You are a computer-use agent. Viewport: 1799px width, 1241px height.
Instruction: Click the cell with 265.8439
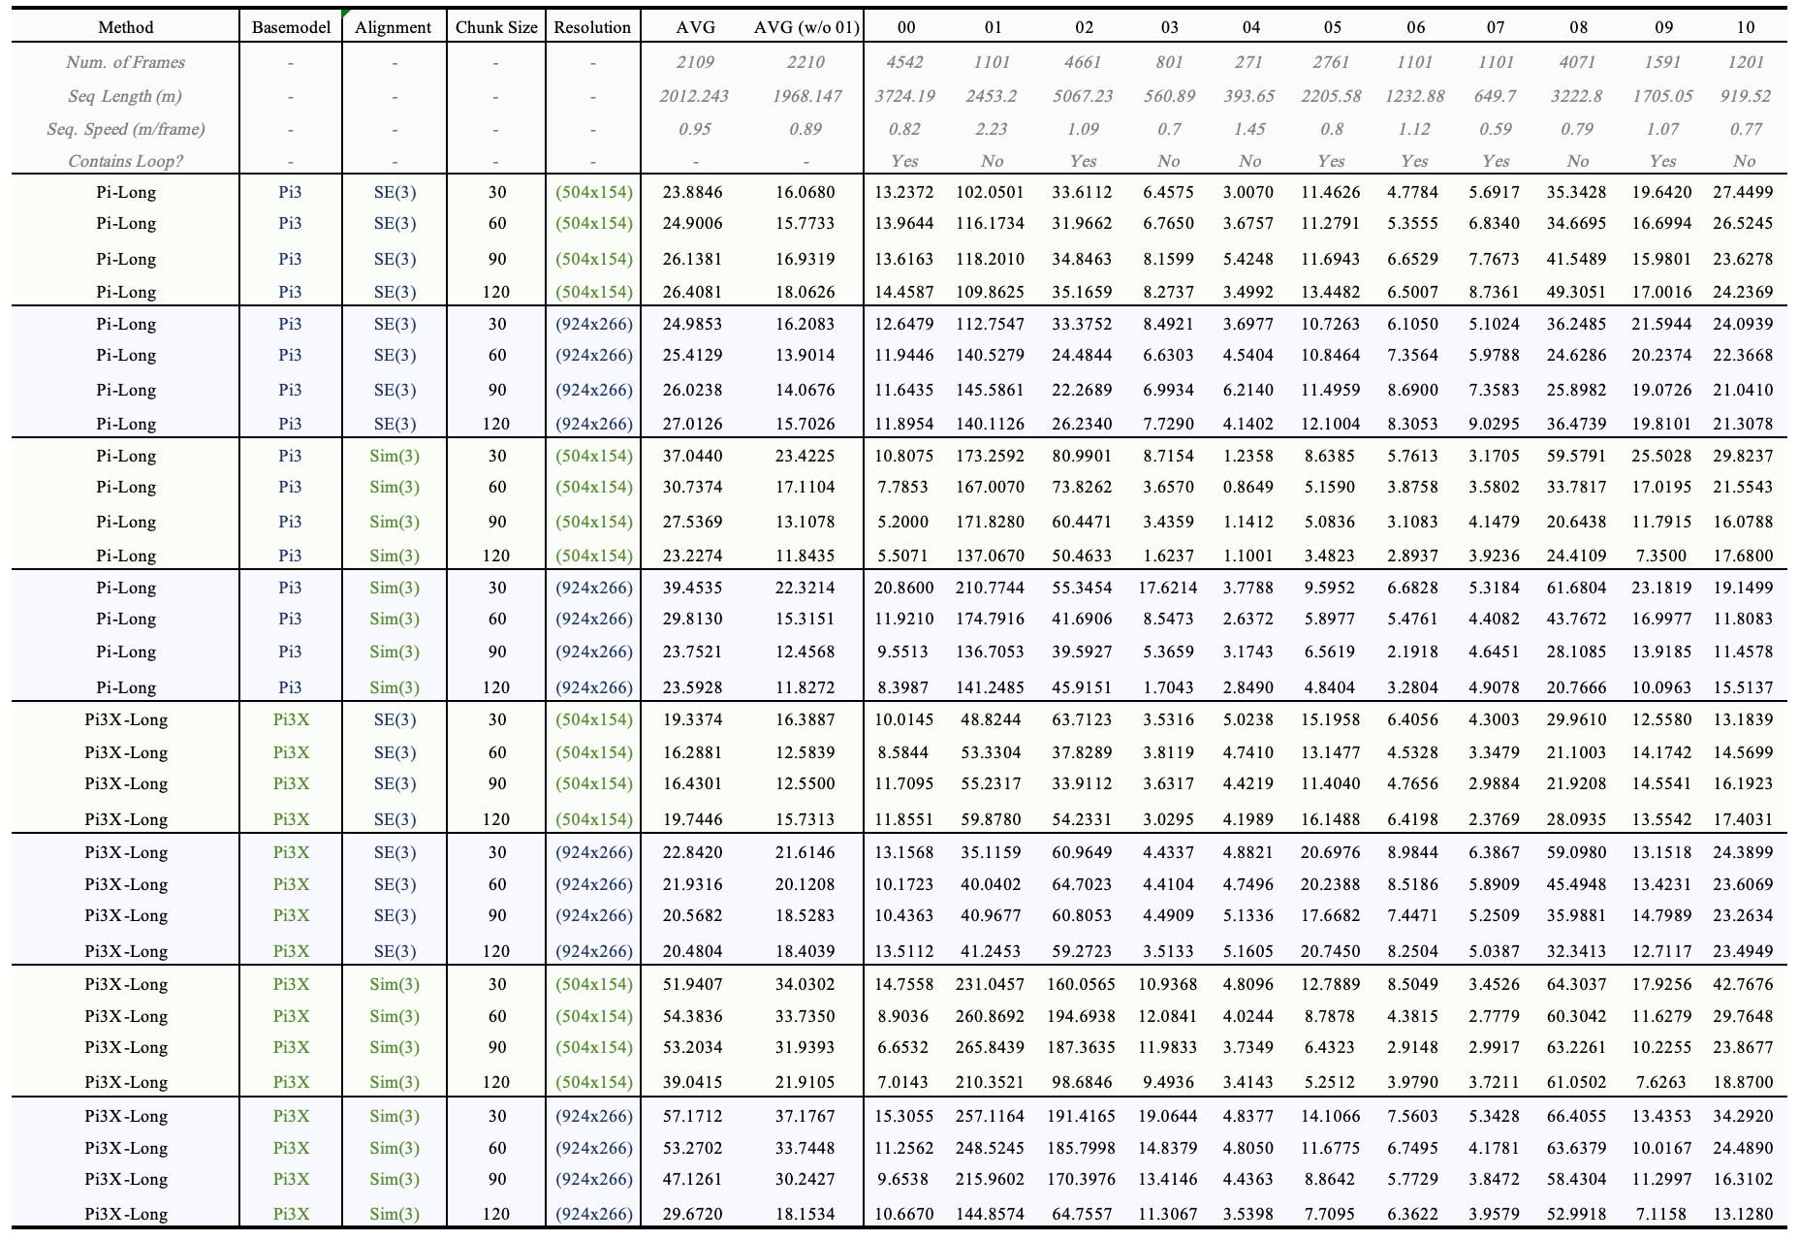point(990,1047)
